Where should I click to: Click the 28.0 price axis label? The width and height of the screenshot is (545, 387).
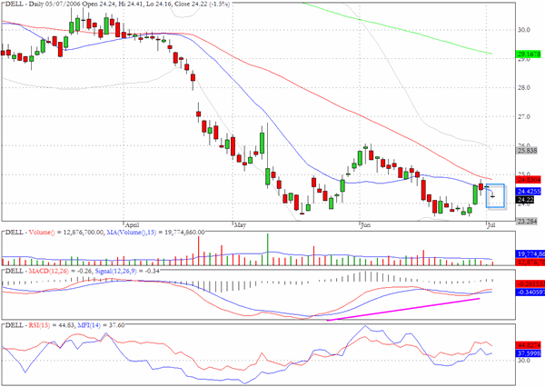pos(524,87)
